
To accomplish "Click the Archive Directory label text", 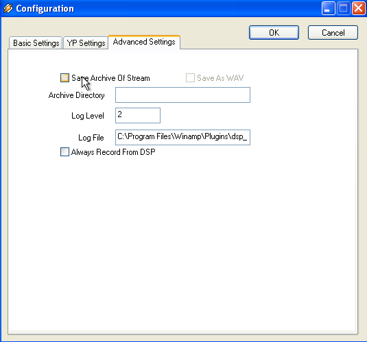I will (x=77, y=95).
